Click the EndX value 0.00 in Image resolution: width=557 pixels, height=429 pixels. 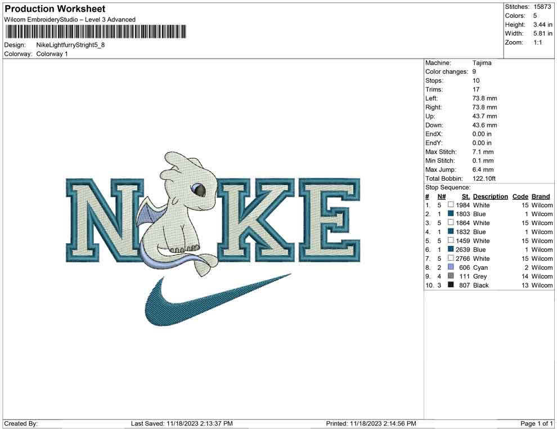click(x=482, y=134)
